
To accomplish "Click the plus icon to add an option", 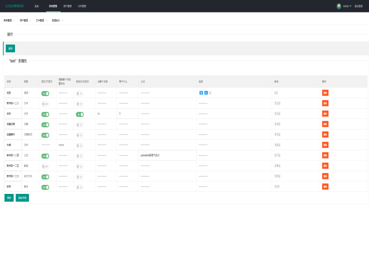I will tap(210, 92).
